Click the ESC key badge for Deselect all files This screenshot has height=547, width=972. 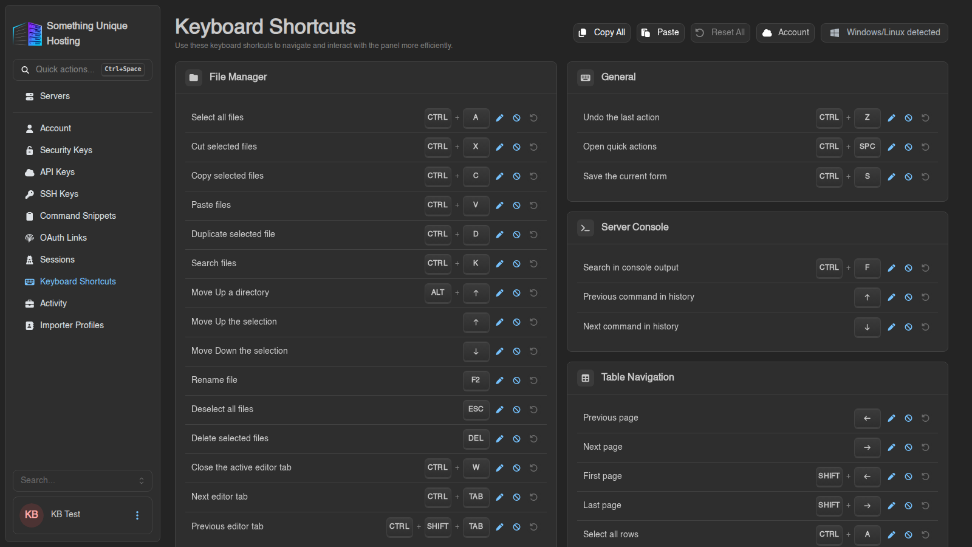[476, 410]
